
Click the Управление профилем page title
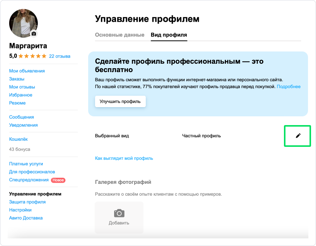coord(147,19)
